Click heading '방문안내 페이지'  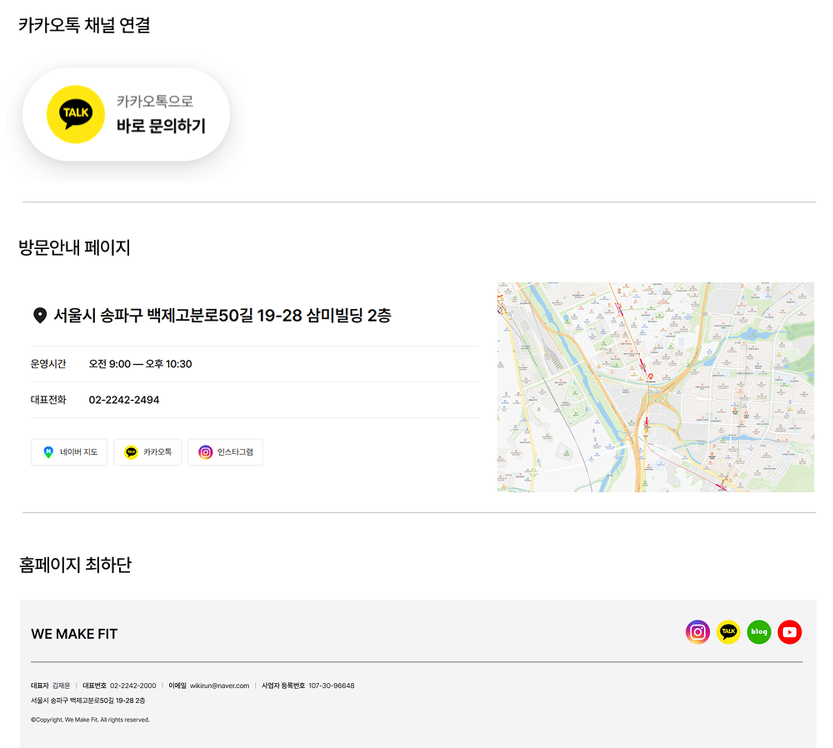pyautogui.click(x=74, y=247)
